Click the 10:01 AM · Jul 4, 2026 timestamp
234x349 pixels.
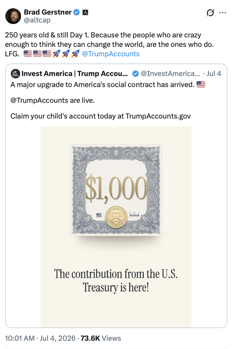click(x=40, y=338)
